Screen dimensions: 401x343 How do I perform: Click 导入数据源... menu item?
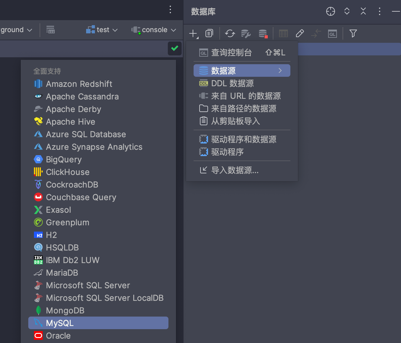(242, 170)
